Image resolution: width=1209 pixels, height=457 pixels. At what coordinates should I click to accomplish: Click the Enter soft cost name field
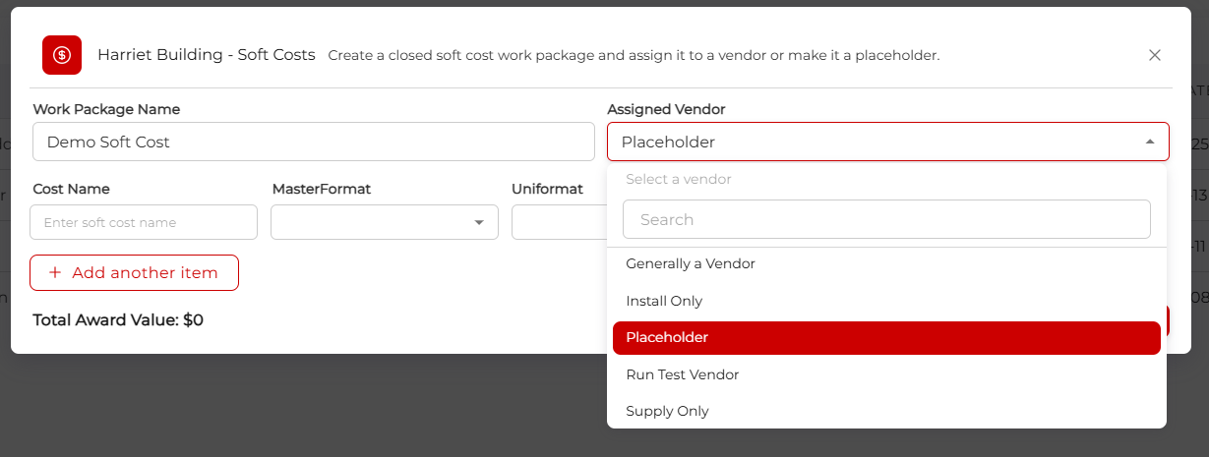(144, 222)
